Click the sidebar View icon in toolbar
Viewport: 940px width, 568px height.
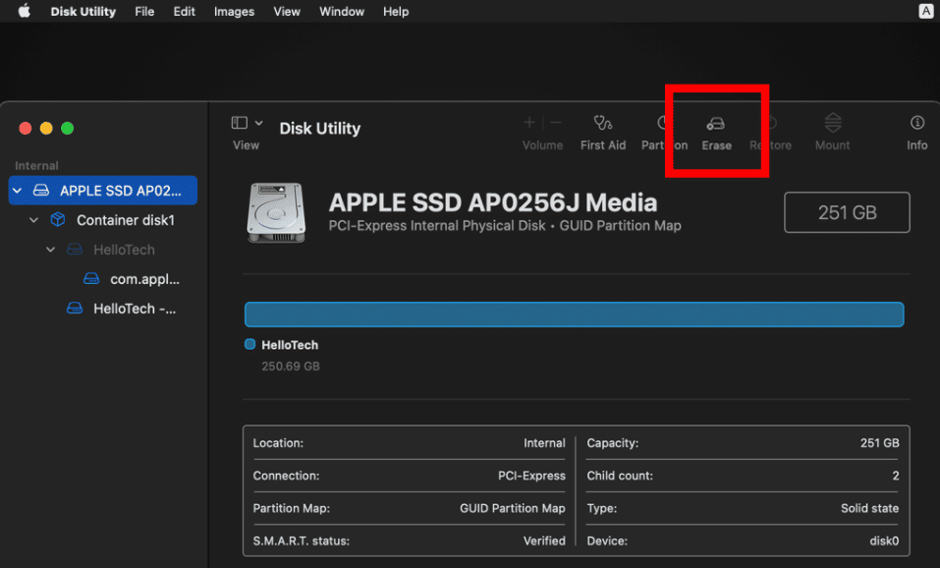click(240, 123)
